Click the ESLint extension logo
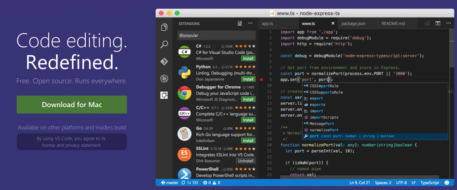The width and height of the screenshot is (457, 190). (x=184, y=154)
